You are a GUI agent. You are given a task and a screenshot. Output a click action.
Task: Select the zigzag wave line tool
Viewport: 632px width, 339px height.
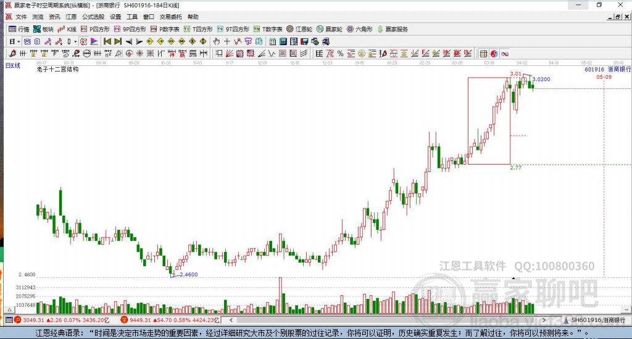tap(272, 54)
